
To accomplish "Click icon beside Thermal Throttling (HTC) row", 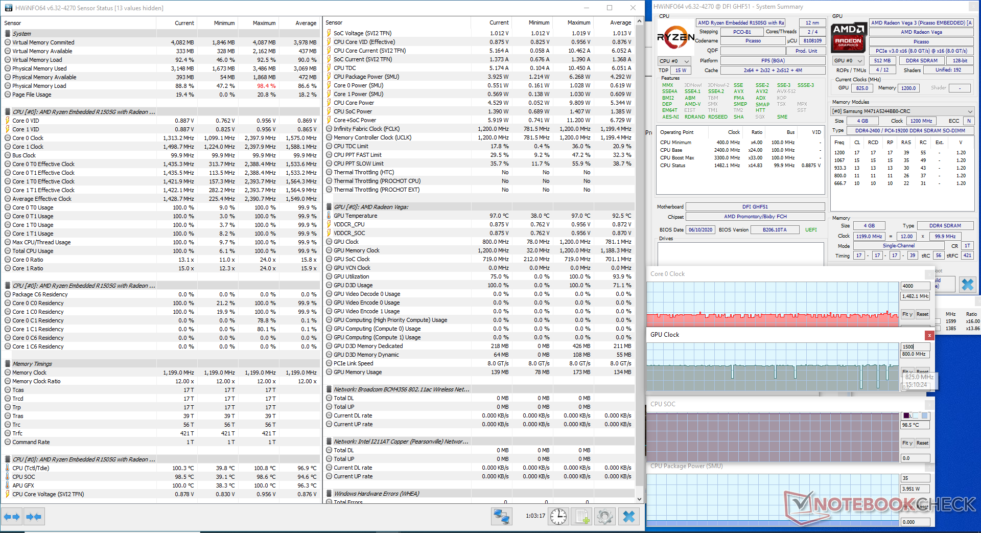I will (329, 172).
